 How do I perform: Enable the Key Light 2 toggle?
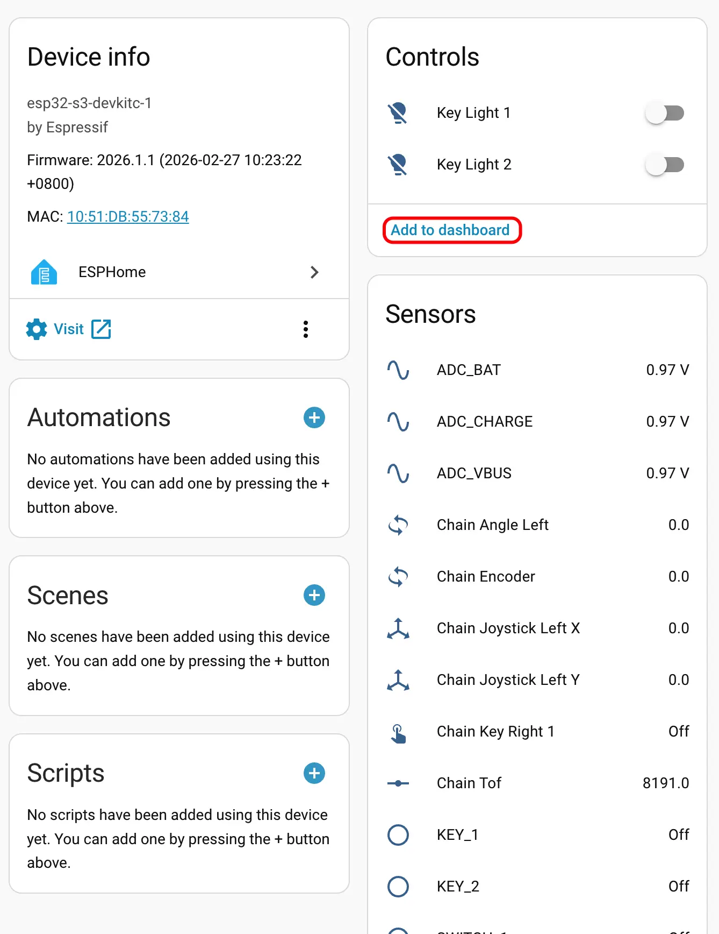point(665,165)
